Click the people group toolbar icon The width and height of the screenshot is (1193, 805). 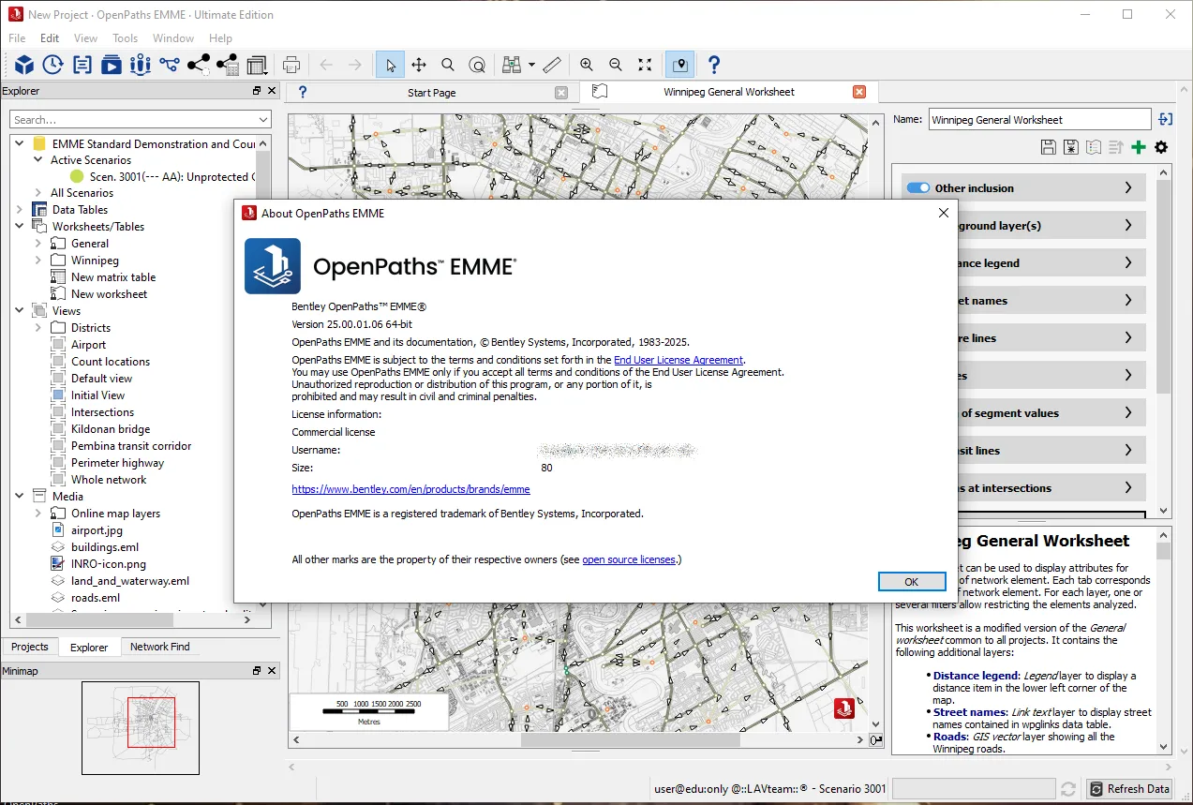pyautogui.click(x=141, y=65)
